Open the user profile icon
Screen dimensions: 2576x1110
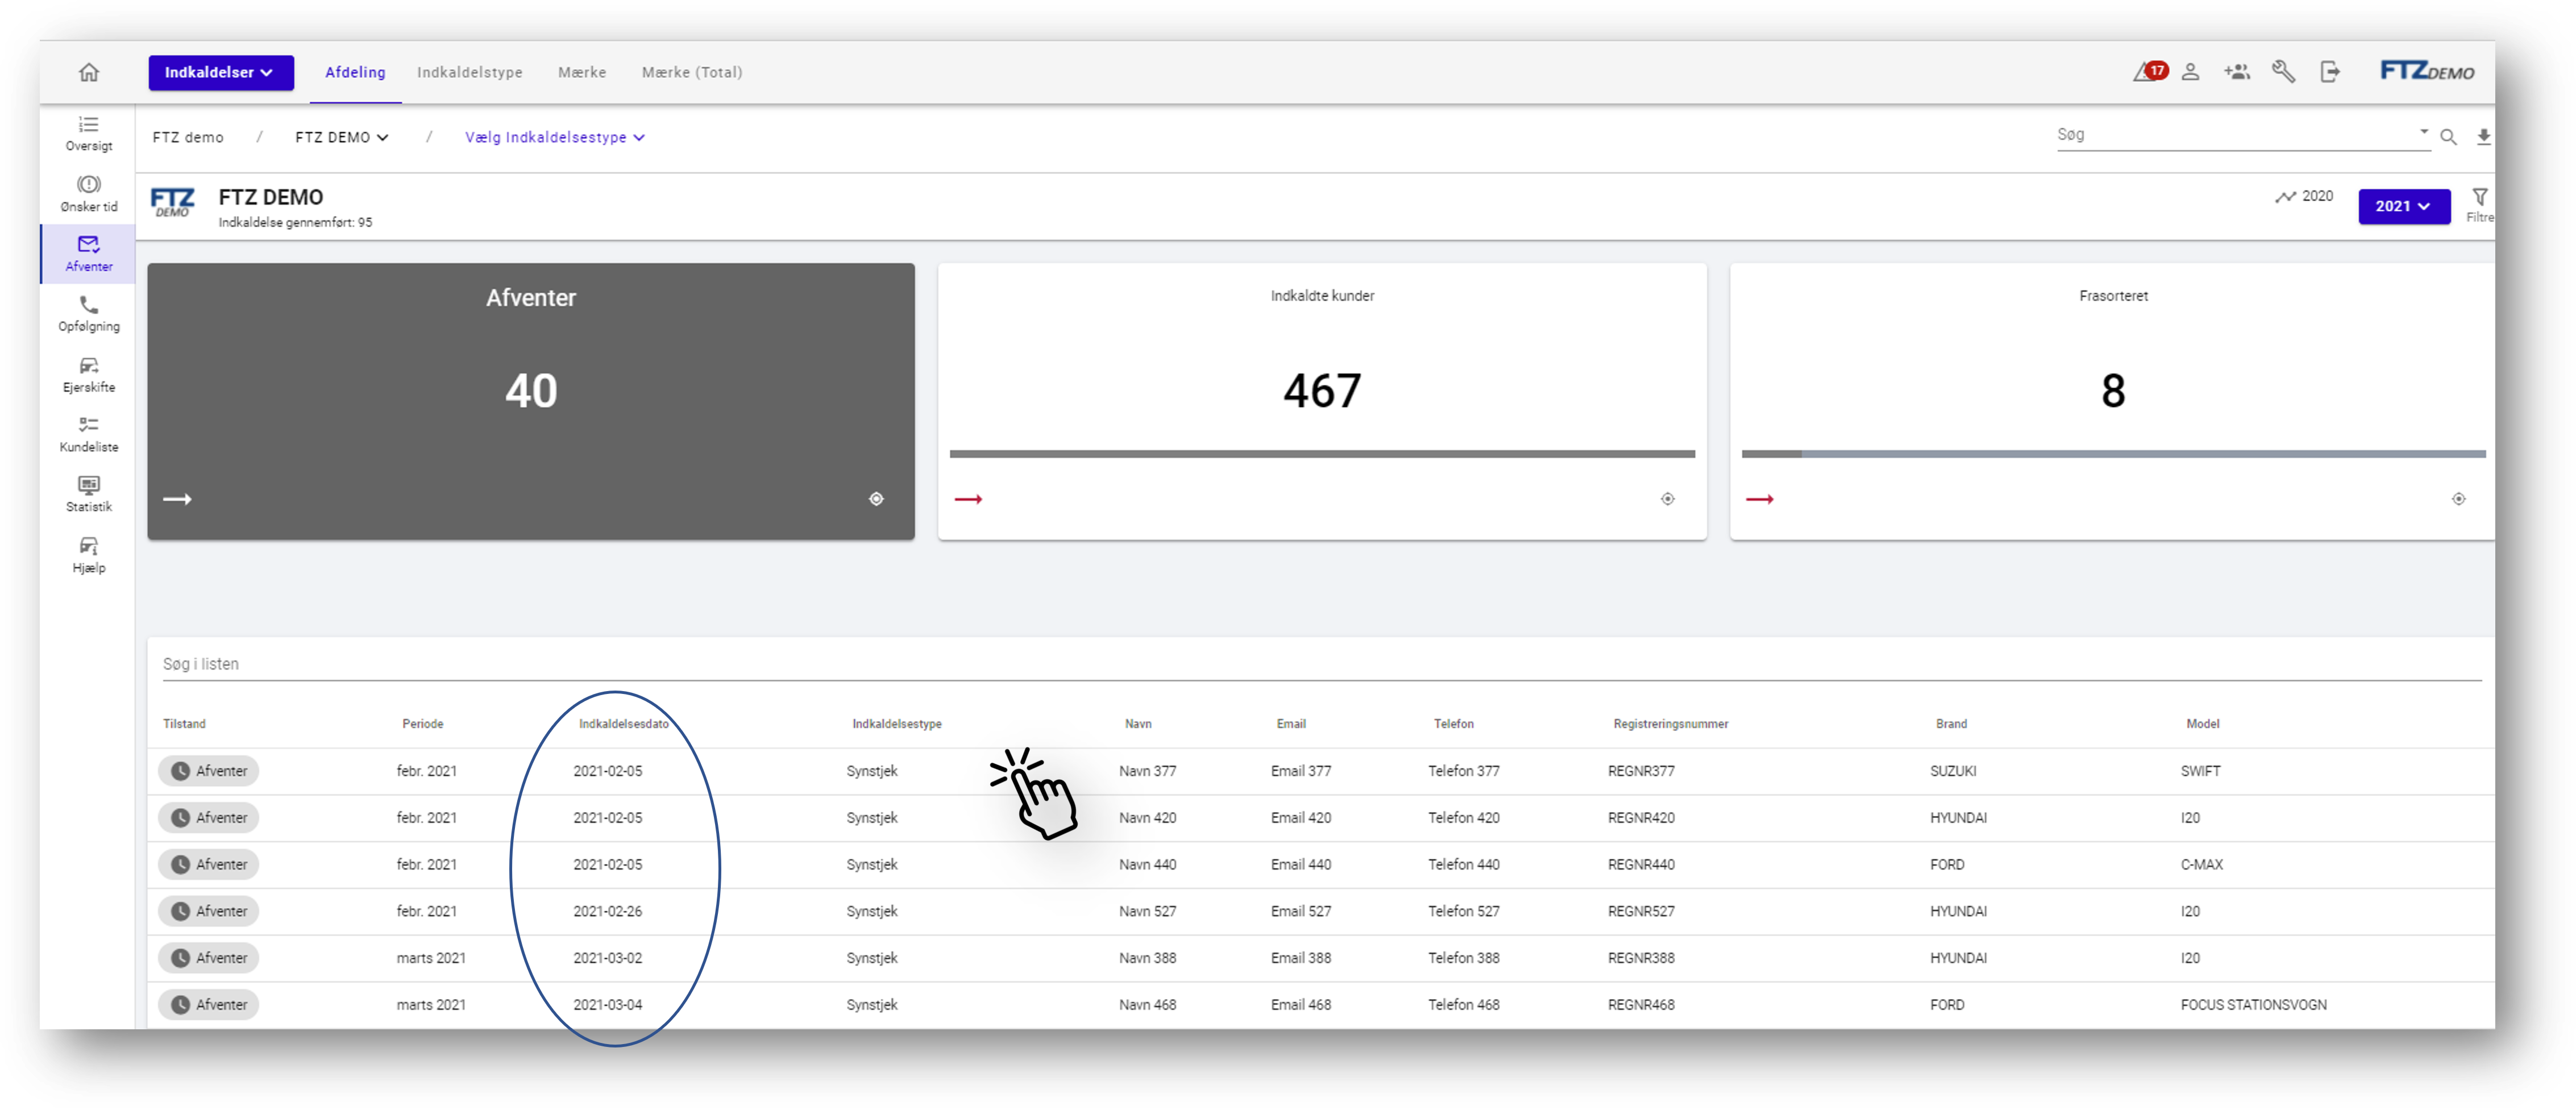[2190, 72]
